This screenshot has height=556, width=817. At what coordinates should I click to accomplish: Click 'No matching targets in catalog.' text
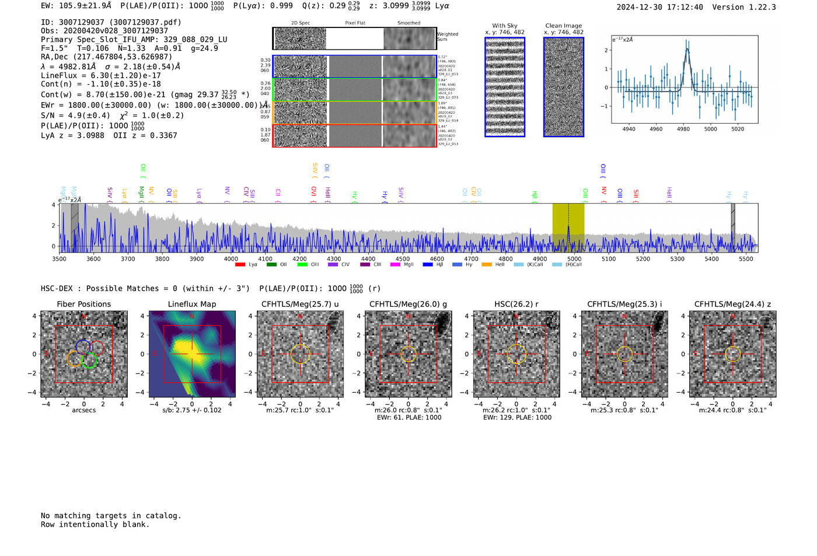click(x=111, y=516)
